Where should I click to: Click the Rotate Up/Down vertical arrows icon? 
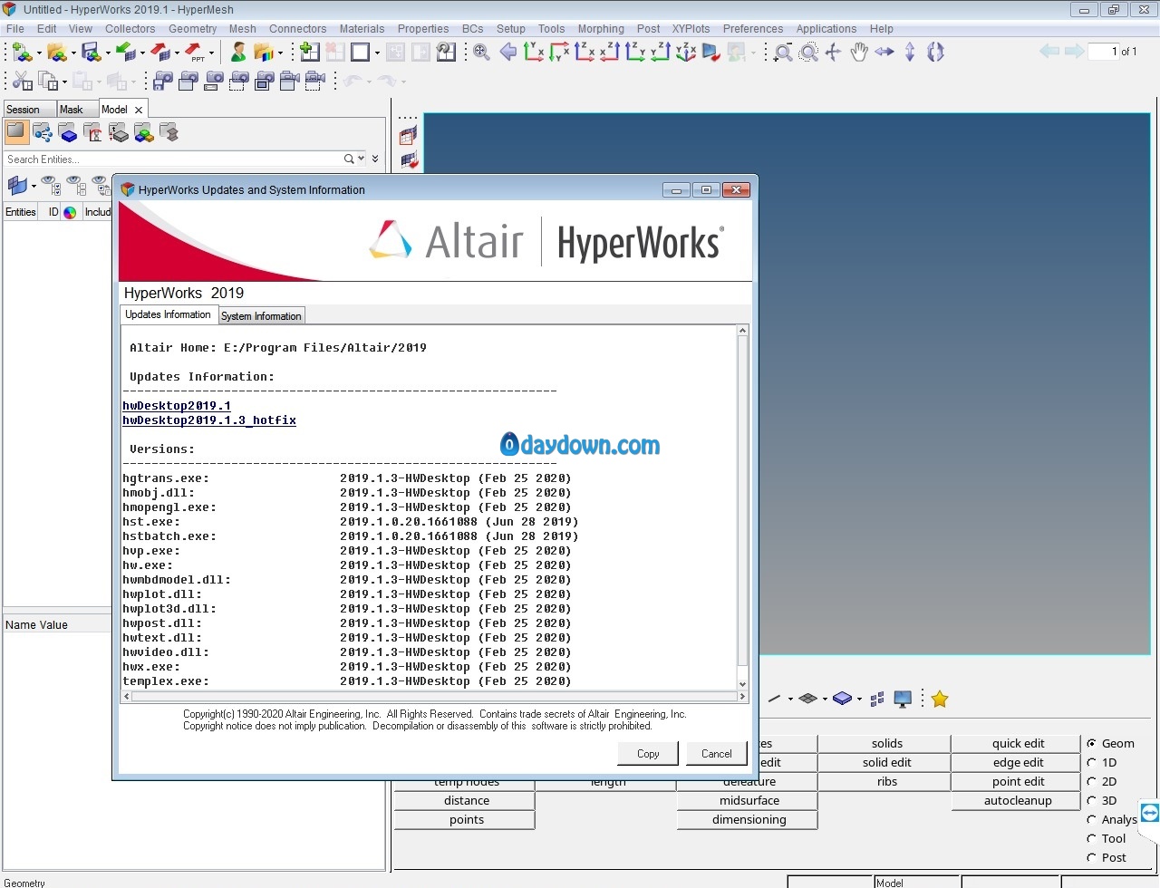tap(910, 52)
